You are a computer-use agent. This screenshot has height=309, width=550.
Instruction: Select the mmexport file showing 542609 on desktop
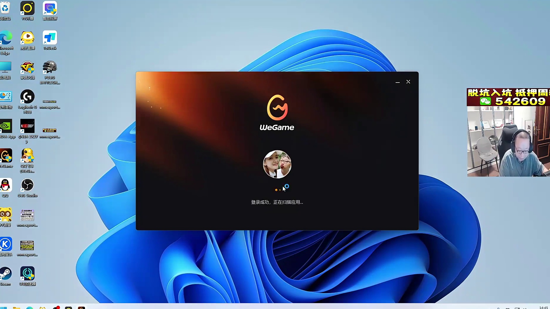(50, 133)
